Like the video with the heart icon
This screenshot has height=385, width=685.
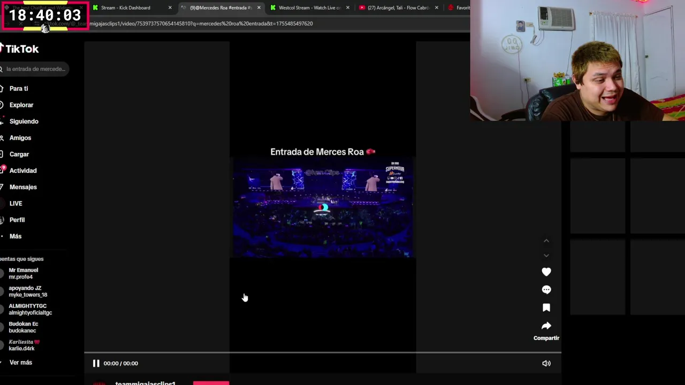click(546, 272)
